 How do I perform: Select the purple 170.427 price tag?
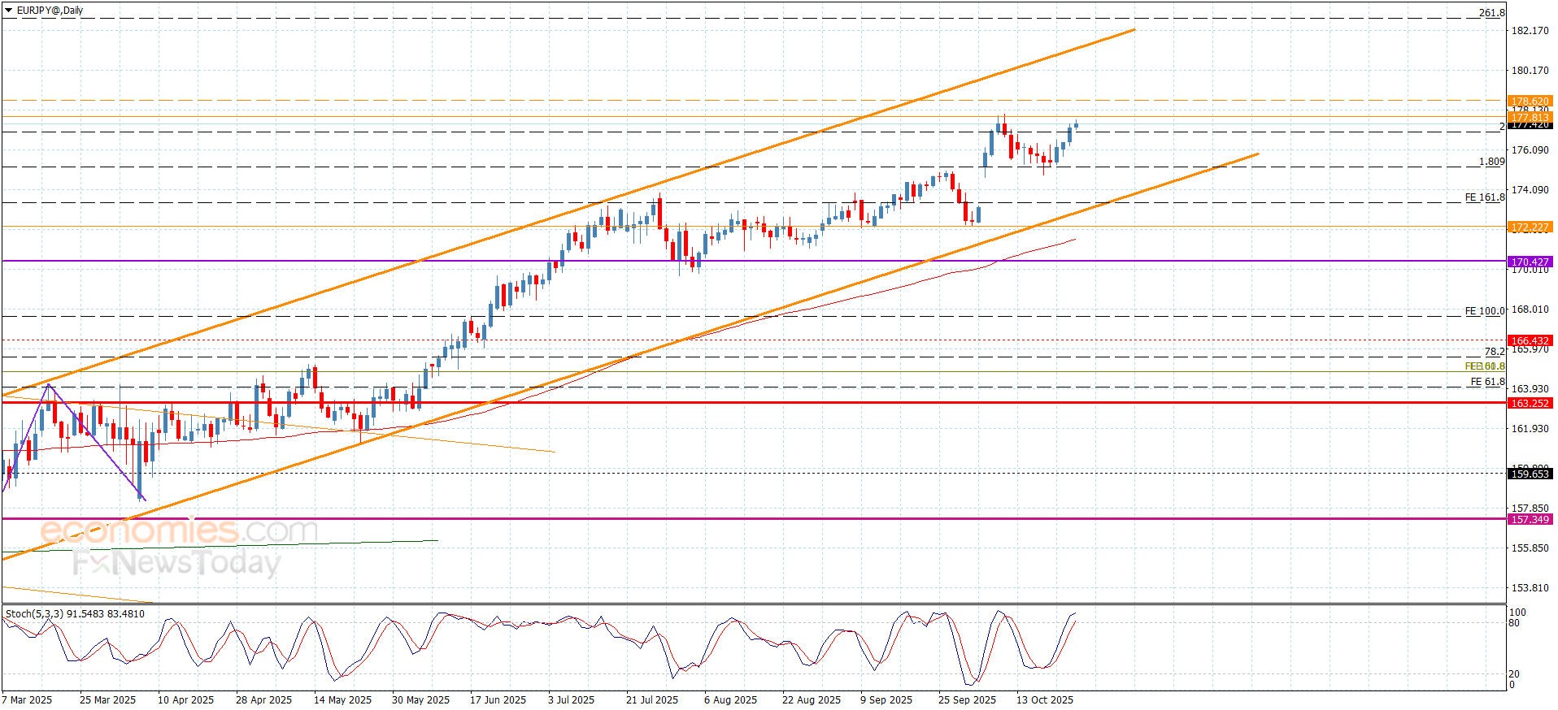point(1530,262)
